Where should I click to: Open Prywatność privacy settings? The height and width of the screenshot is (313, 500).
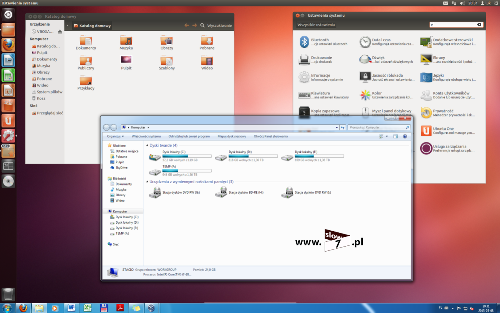coord(426,113)
